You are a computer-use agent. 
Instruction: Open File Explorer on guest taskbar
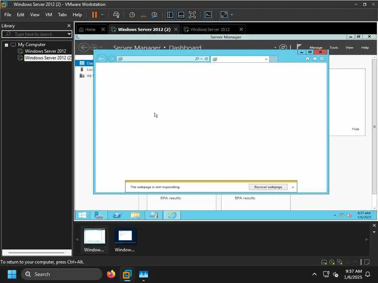pyautogui.click(x=135, y=215)
